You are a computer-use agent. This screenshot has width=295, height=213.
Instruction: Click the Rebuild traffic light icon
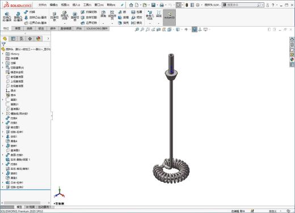point(187,5)
